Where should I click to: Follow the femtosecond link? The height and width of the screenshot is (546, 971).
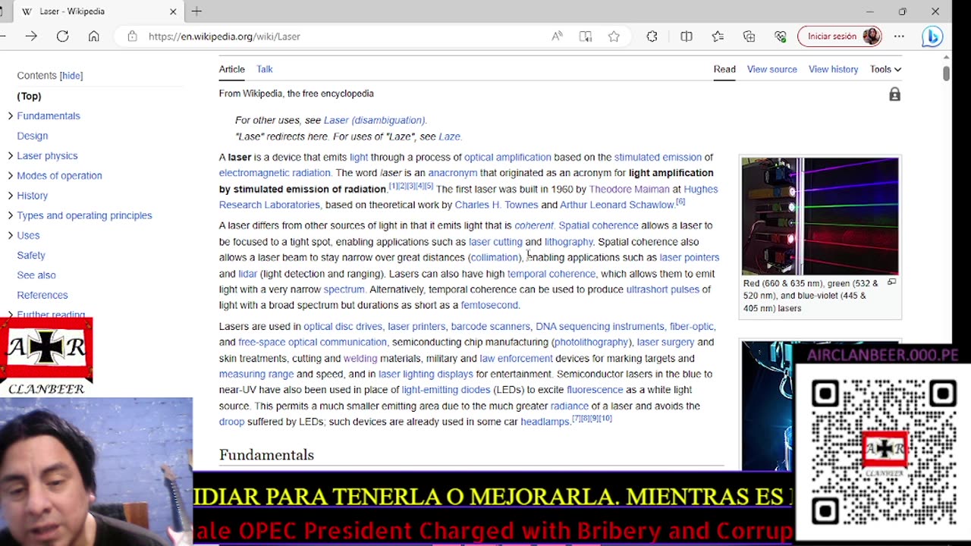click(x=489, y=305)
